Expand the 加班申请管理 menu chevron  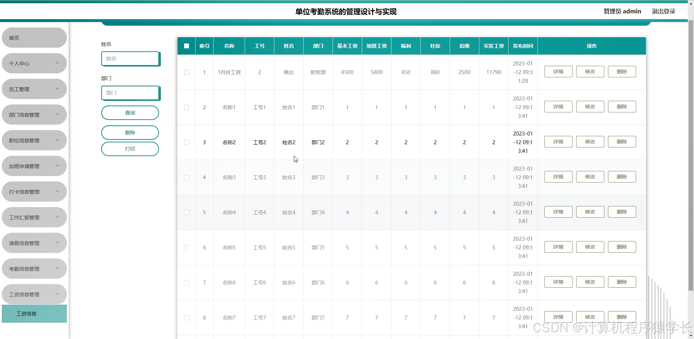57,166
